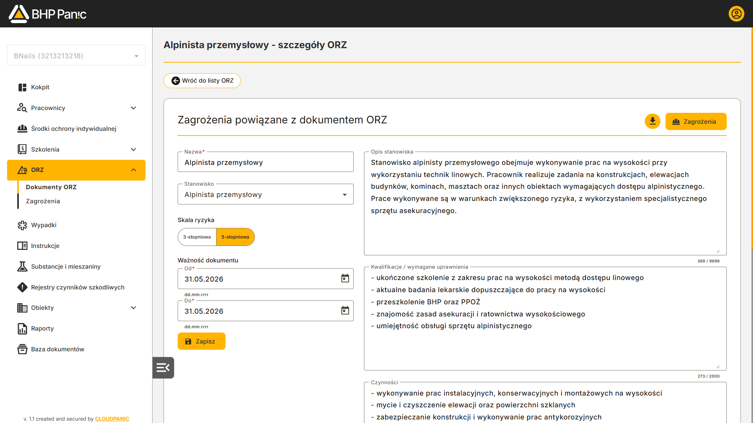Follow the CLOUDPANIC link in footer
The height and width of the screenshot is (423, 753).
pos(112,419)
